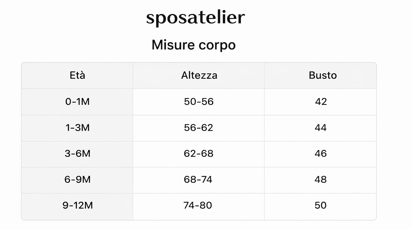Click the bust value 48
The image size is (412, 229).
click(320, 179)
